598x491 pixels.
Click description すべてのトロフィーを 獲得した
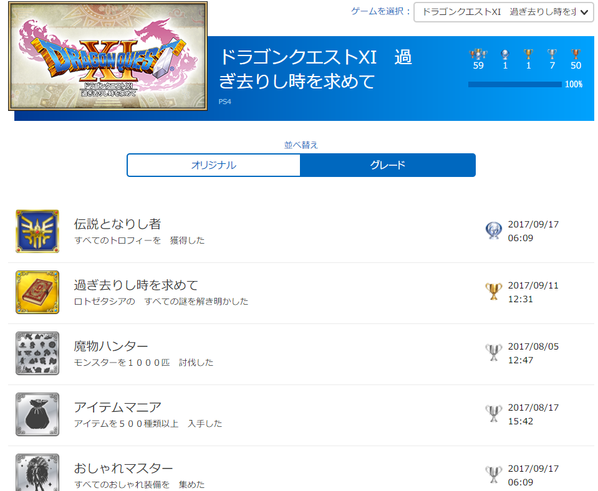tap(140, 241)
